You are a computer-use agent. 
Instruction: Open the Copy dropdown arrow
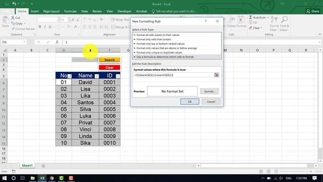(25, 24)
